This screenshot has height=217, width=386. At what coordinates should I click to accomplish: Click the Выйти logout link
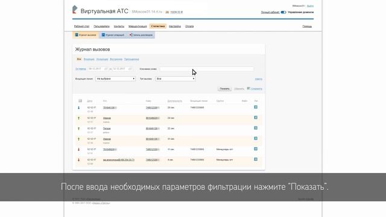(x=310, y=6)
